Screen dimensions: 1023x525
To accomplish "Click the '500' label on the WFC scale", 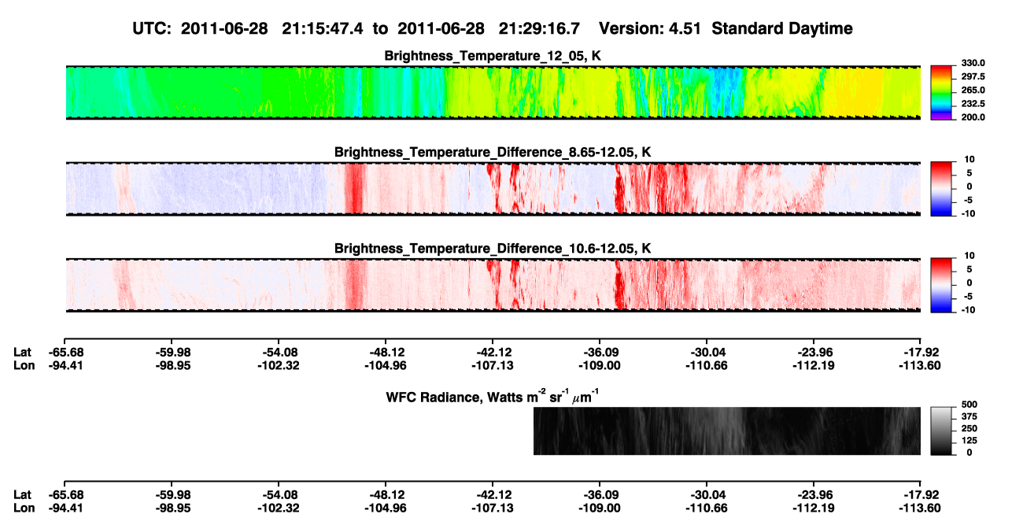I will (969, 405).
